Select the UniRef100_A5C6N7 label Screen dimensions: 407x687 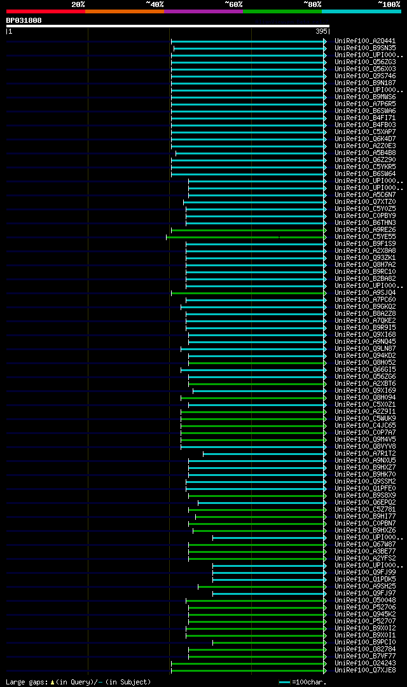click(365, 195)
